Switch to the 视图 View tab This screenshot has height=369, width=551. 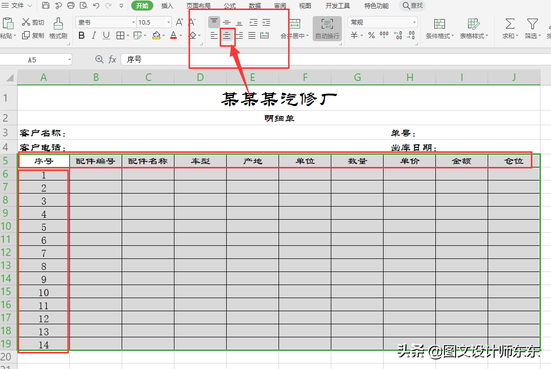point(305,6)
